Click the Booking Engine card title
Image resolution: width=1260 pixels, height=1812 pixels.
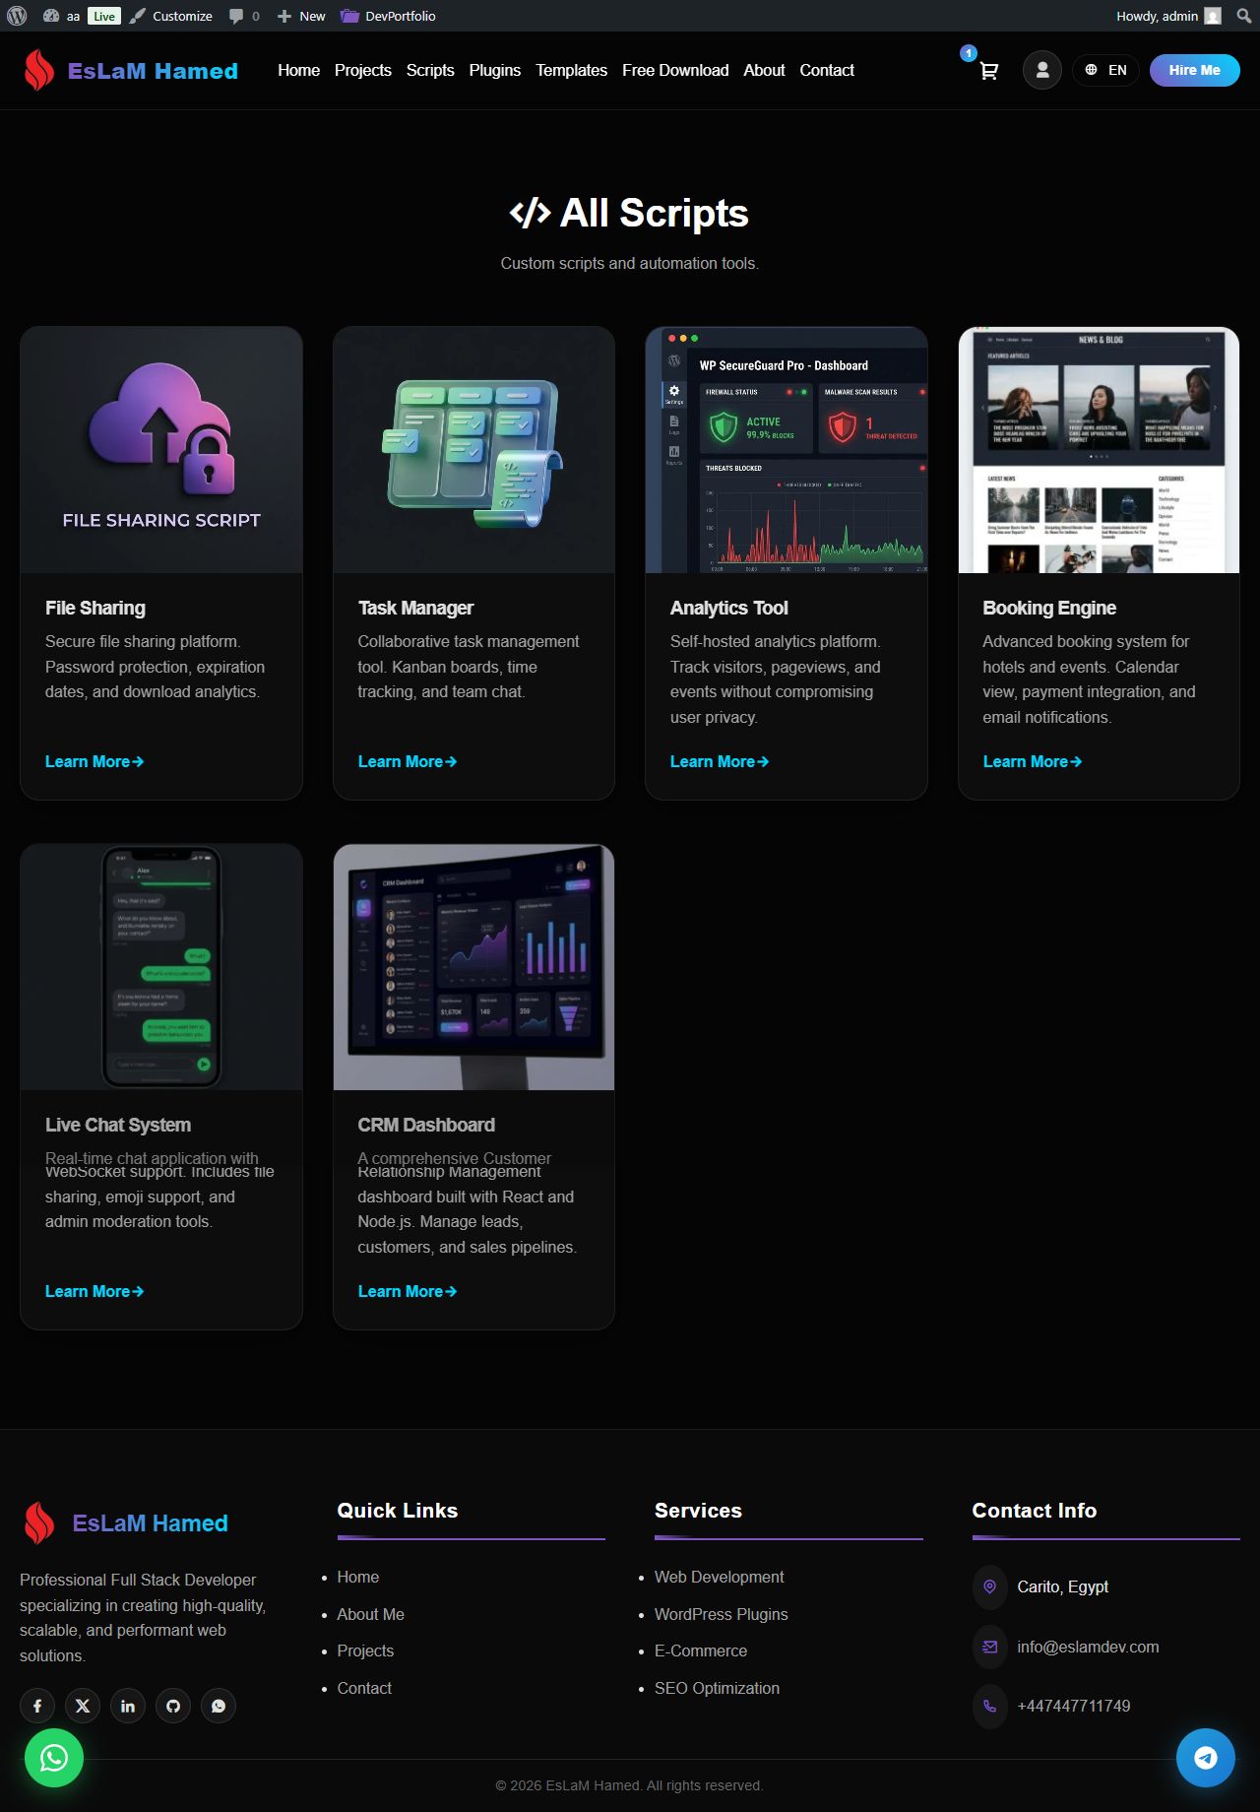coord(1049,608)
